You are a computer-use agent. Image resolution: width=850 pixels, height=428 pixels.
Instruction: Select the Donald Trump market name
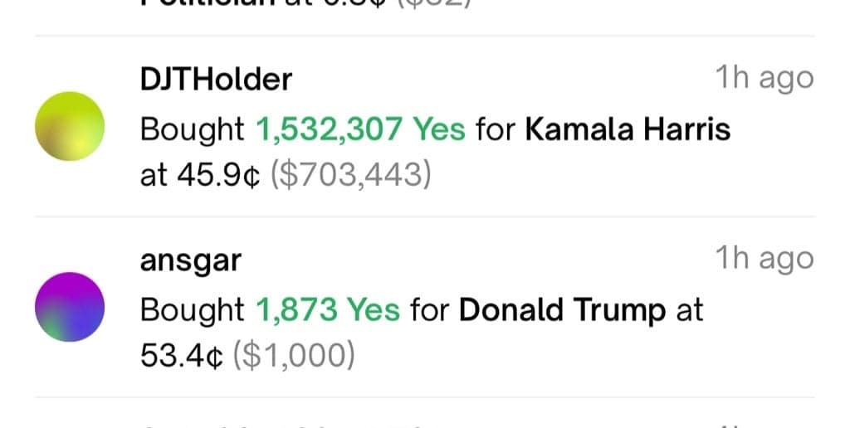pos(562,310)
